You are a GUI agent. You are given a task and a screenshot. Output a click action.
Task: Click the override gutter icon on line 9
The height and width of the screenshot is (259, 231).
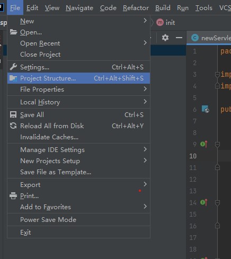click(204, 144)
